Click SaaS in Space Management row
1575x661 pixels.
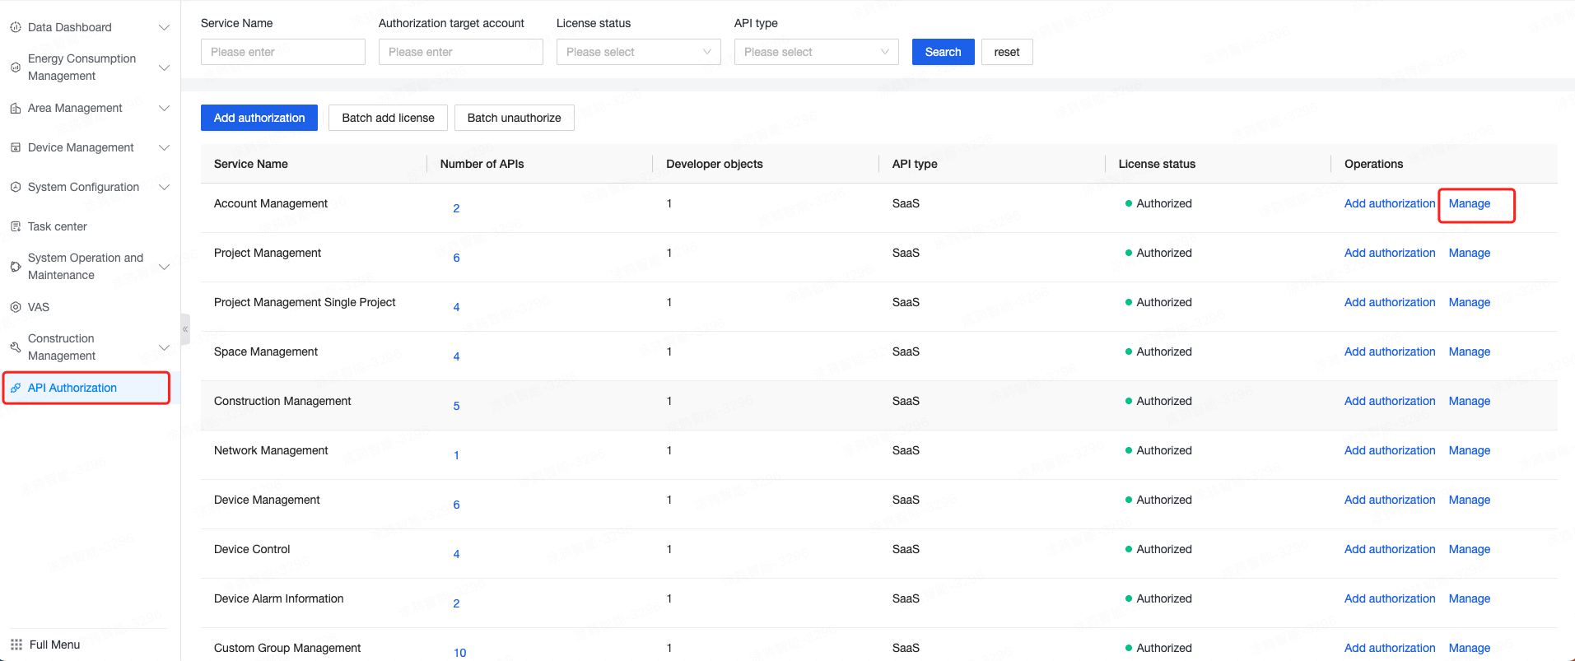point(906,351)
